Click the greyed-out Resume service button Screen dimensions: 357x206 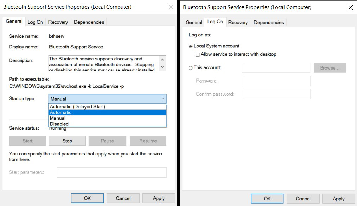click(x=148, y=141)
